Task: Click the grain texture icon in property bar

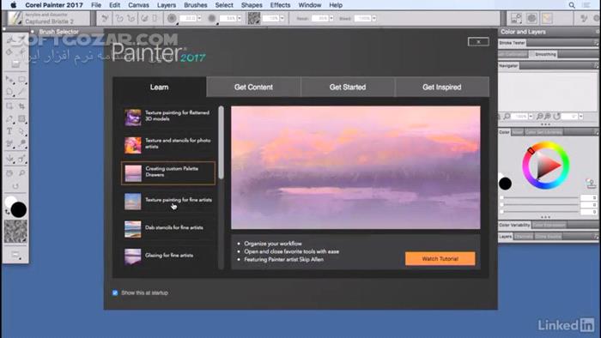Action: pos(254,18)
